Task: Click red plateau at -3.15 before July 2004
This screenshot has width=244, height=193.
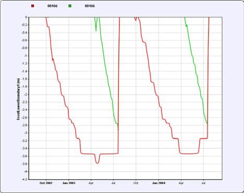Action: click(203, 138)
